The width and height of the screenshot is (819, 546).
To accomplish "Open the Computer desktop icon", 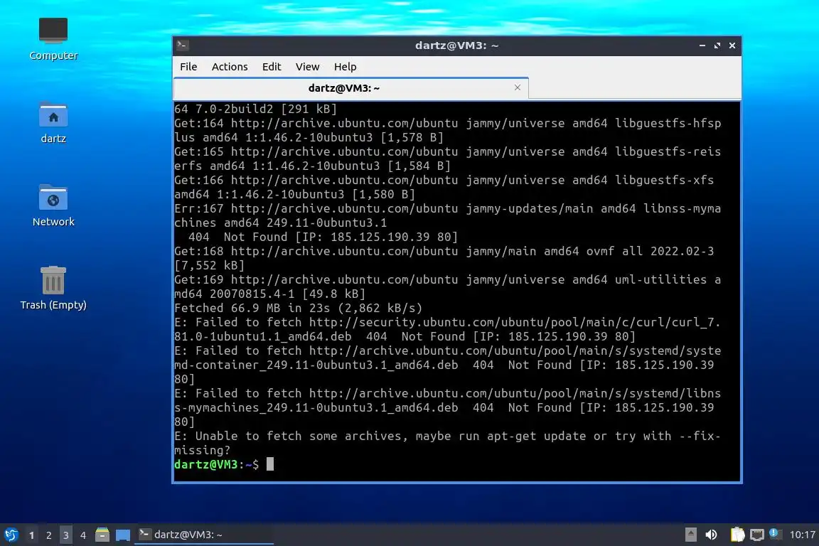I will (53, 38).
